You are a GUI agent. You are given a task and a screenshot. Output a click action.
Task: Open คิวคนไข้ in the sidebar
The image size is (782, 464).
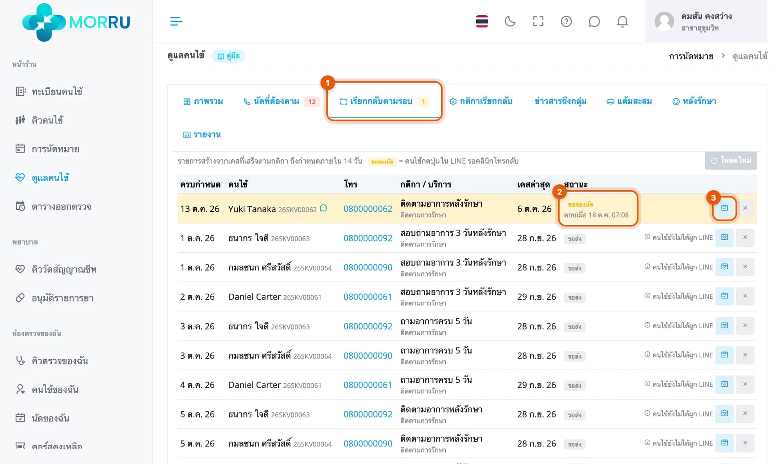coord(39,120)
